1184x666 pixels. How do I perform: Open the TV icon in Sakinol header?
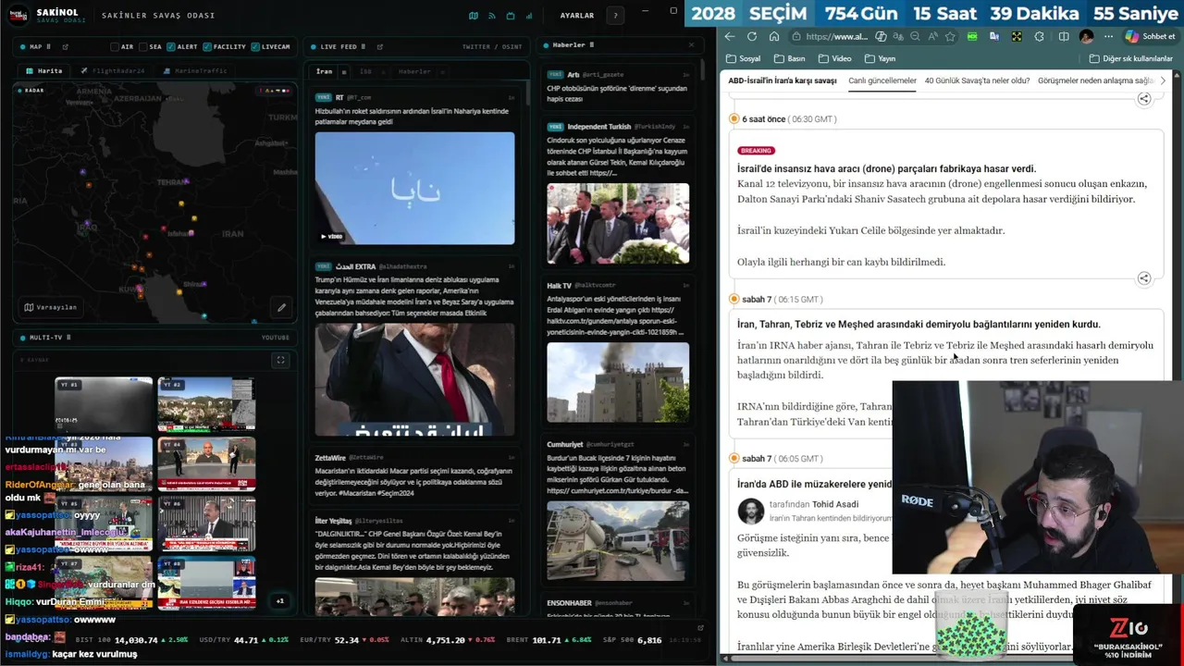tap(511, 16)
